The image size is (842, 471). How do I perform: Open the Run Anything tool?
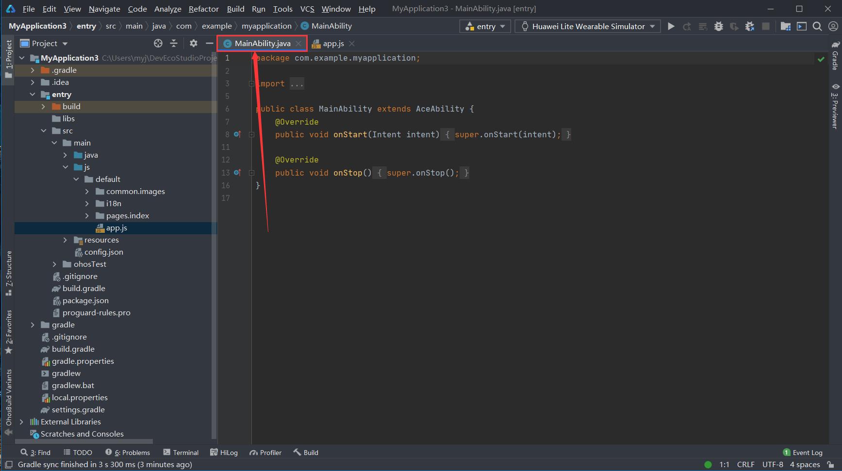802,26
